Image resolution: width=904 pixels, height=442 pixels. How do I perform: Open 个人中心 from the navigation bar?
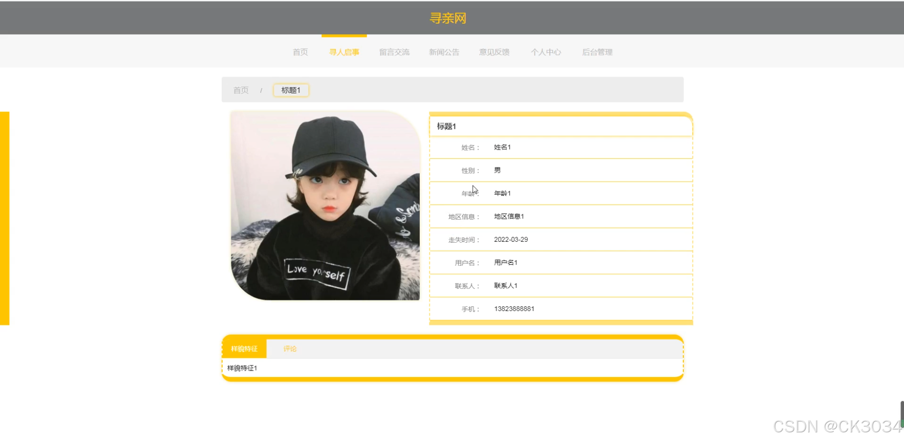coord(545,52)
